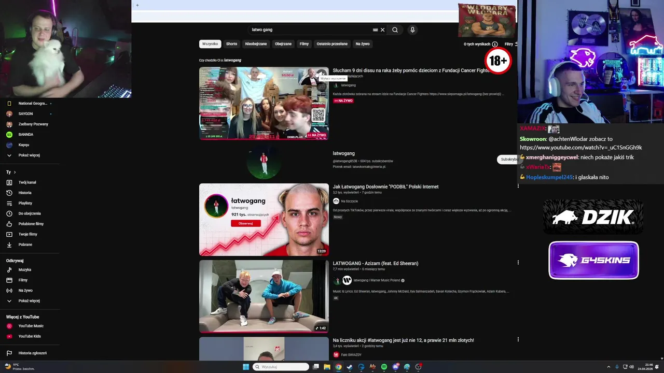Open the BANNDA subscription channel
The width and height of the screenshot is (664, 373).
coord(25,135)
